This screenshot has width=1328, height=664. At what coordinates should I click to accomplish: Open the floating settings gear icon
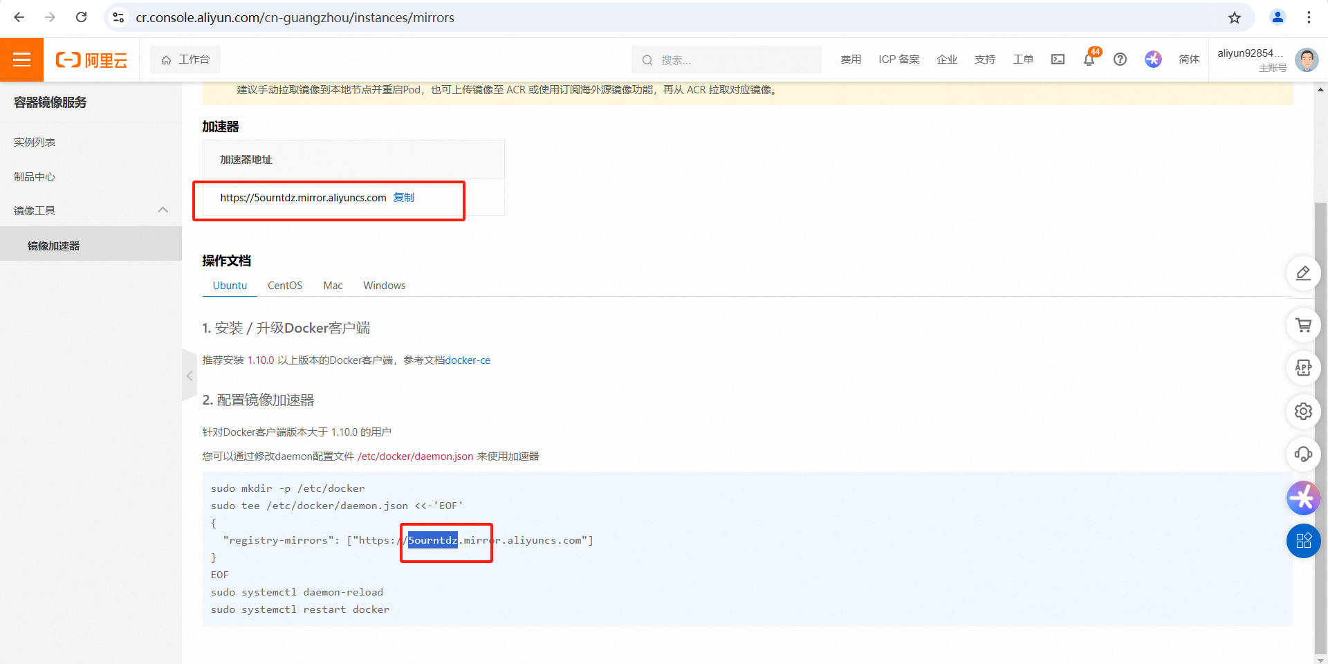[1303, 412]
